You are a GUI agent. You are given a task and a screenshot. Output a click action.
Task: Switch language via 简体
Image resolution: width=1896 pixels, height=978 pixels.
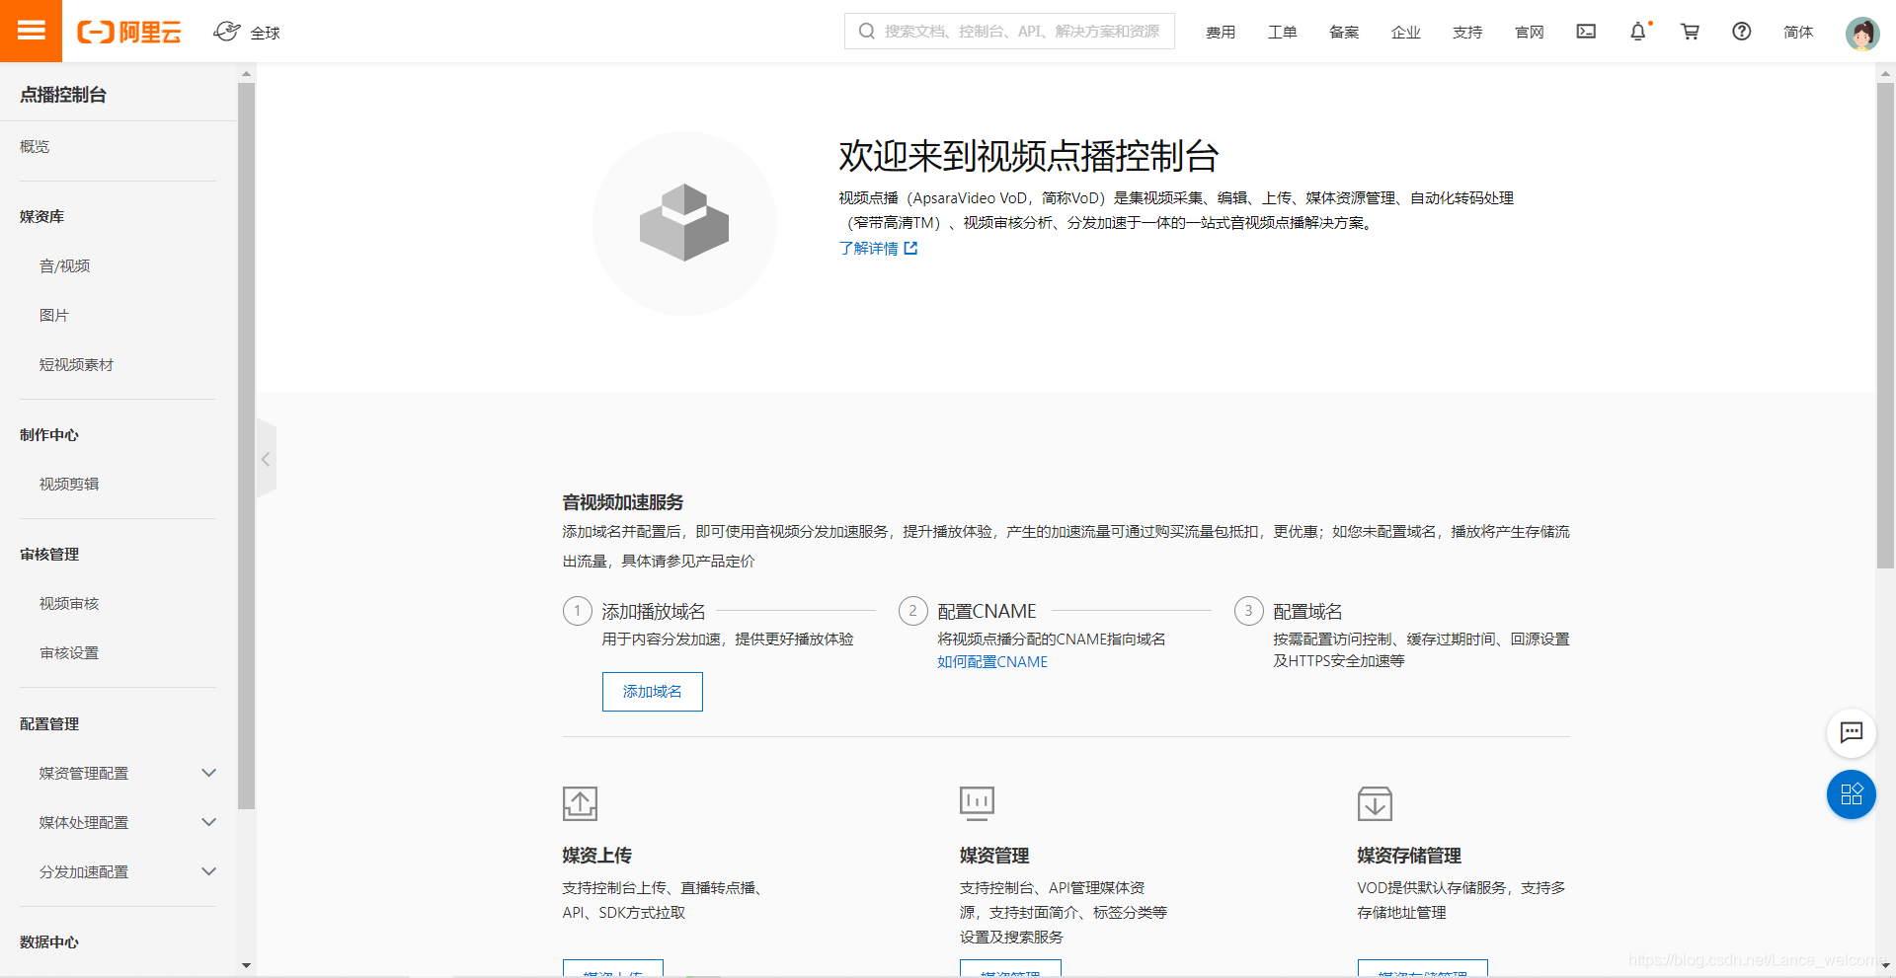1798,32
